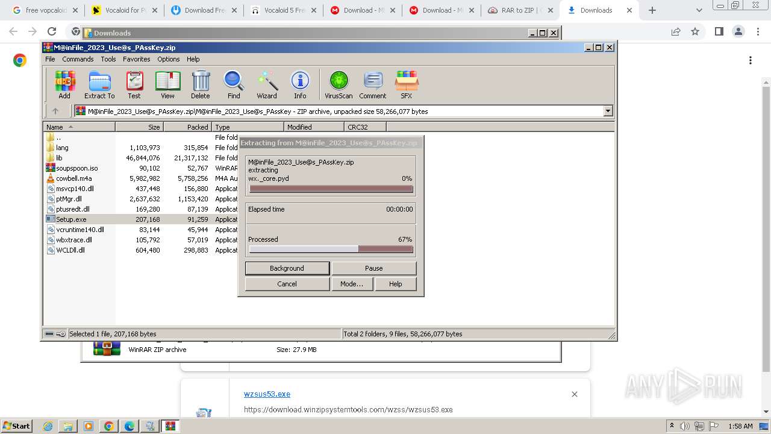Click Internet Explorer taskbar icon
The image size is (771, 434).
[x=48, y=426]
